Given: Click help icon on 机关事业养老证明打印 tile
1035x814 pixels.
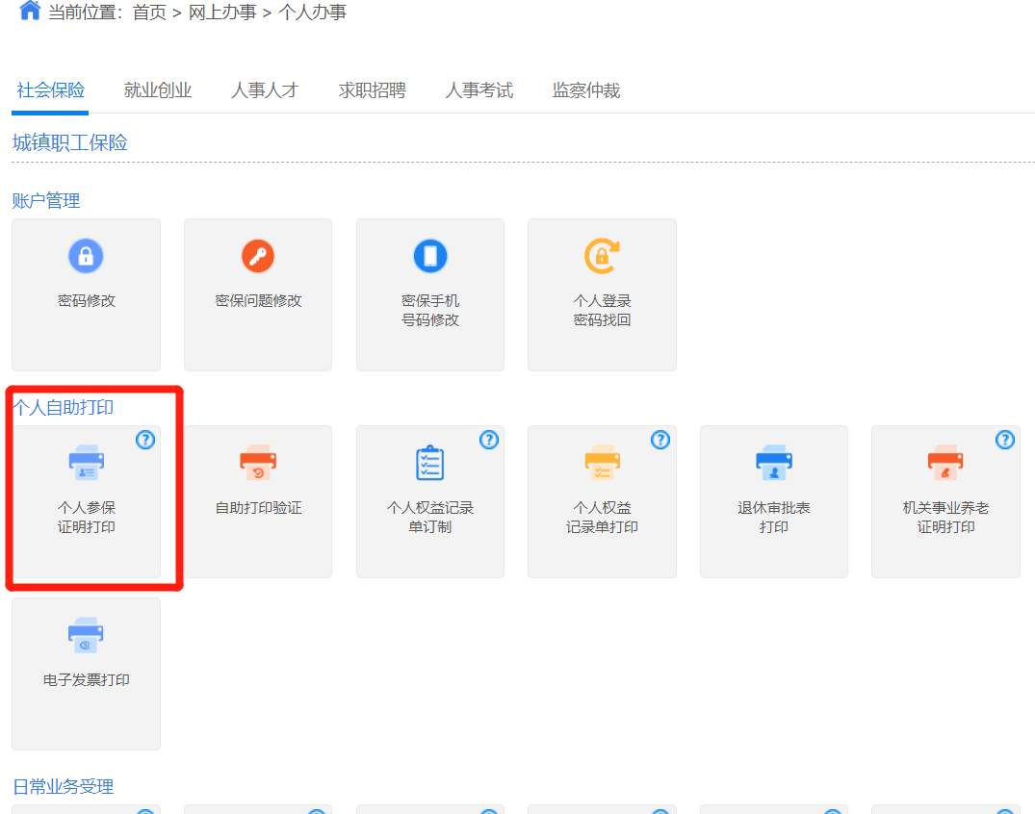Looking at the screenshot, I should point(1005,440).
